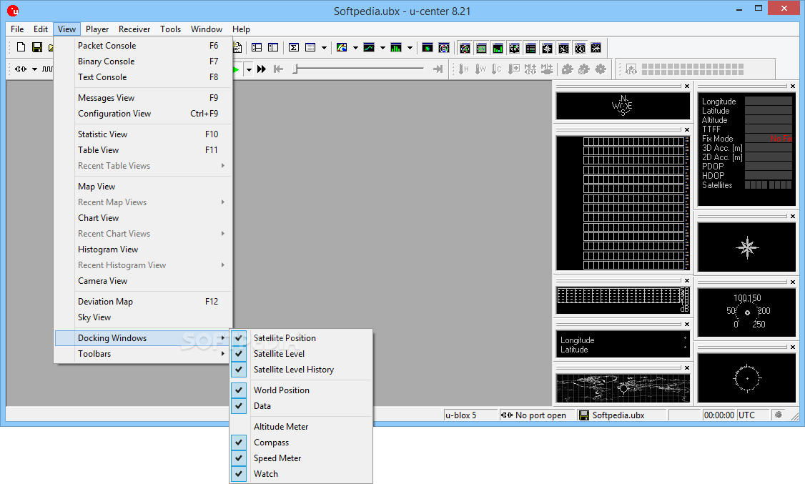This screenshot has height=484, width=805.
Task: Click the Data docking window toolbar icon
Action: 531,48
